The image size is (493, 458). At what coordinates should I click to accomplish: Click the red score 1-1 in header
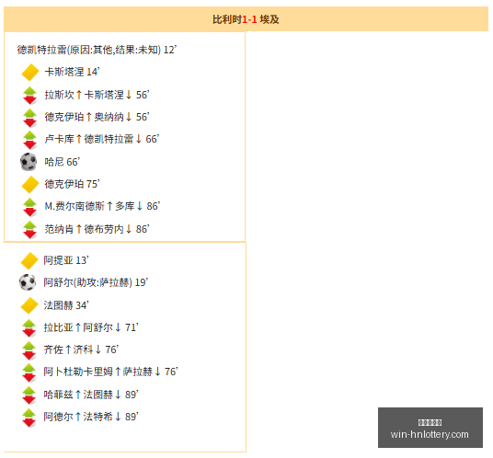[249, 19]
